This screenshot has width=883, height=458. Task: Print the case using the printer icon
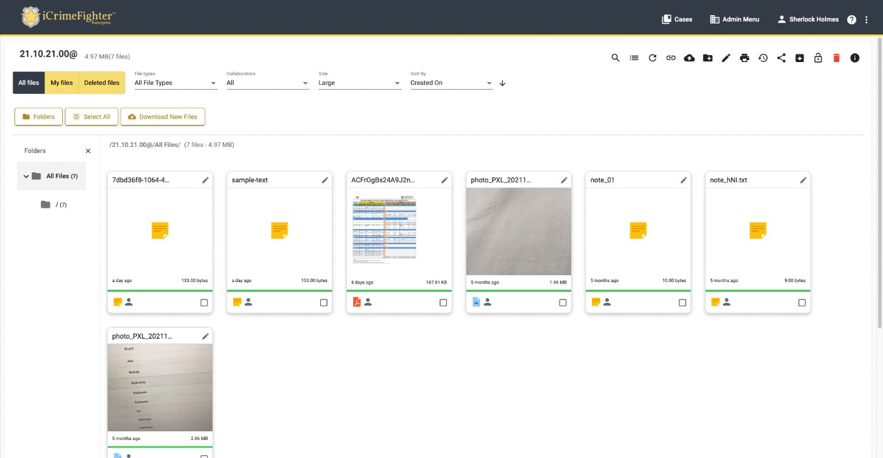744,58
